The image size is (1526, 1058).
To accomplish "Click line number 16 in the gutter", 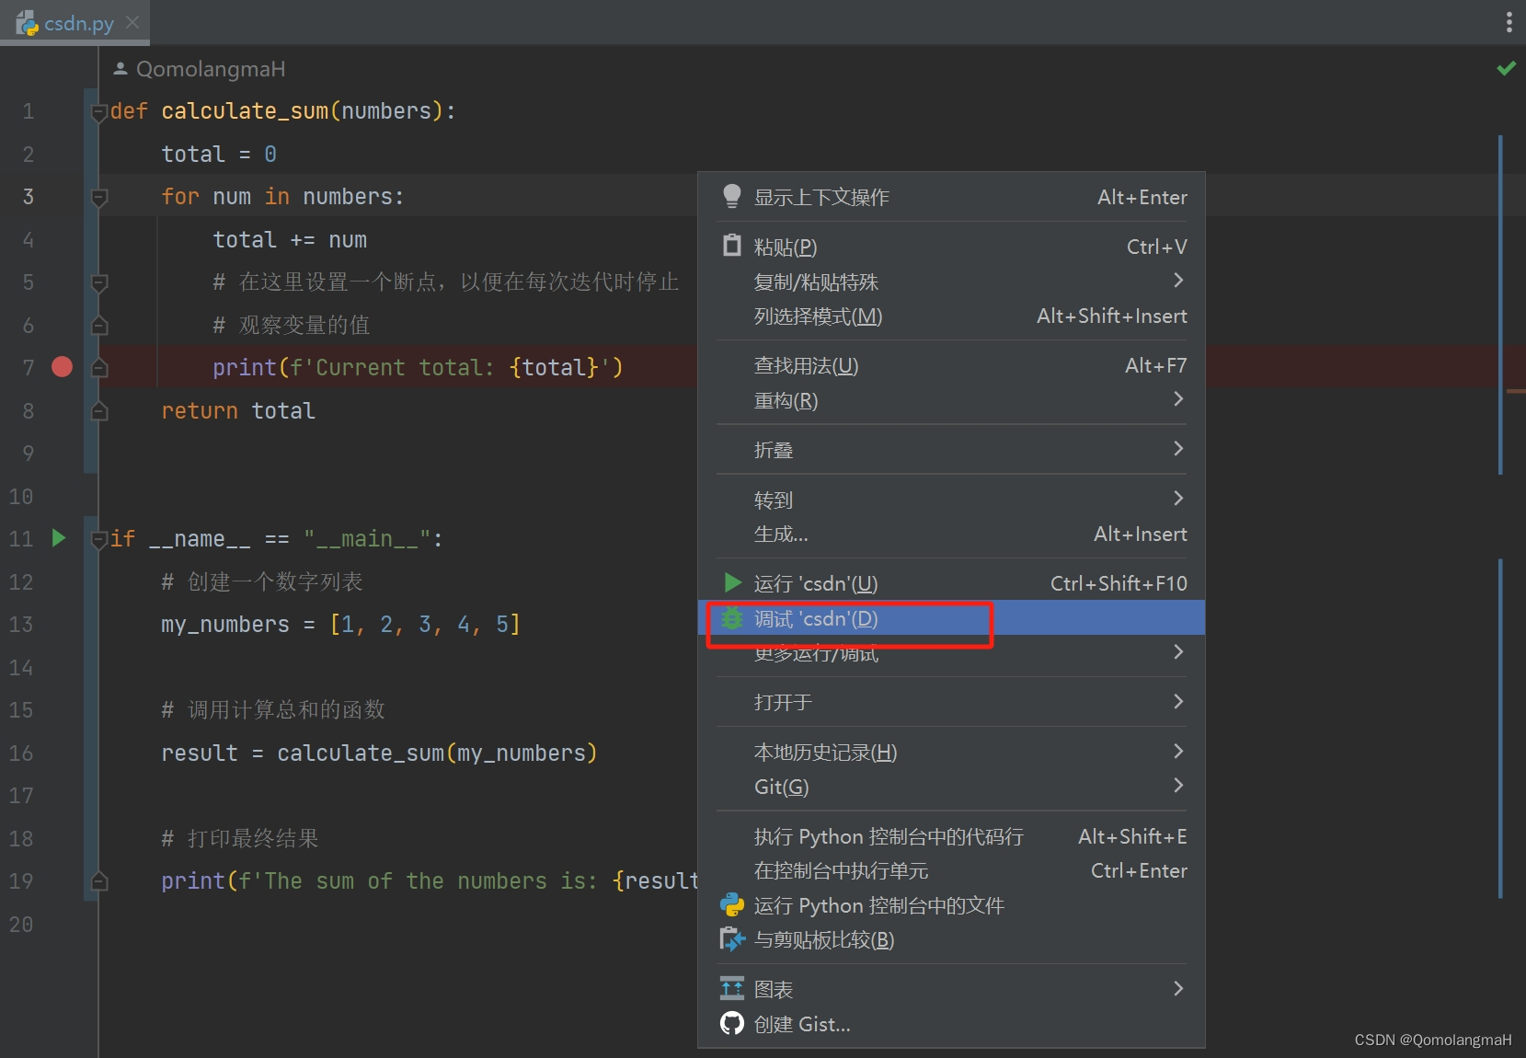I will coord(21,753).
